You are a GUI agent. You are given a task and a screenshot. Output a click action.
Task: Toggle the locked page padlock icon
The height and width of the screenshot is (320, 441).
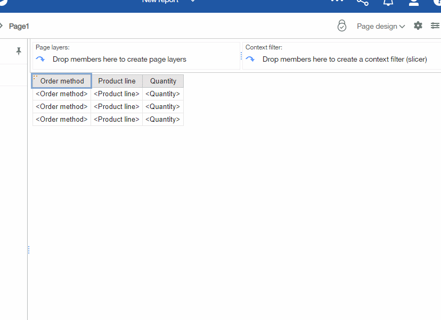tap(342, 26)
